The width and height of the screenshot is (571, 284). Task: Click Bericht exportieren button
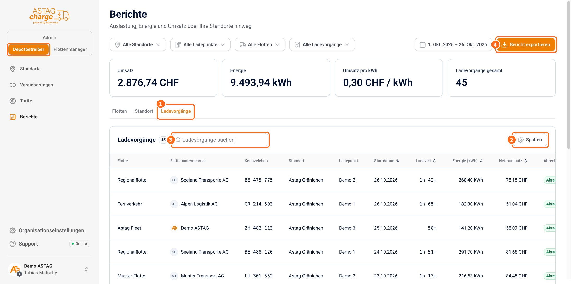[526, 45]
